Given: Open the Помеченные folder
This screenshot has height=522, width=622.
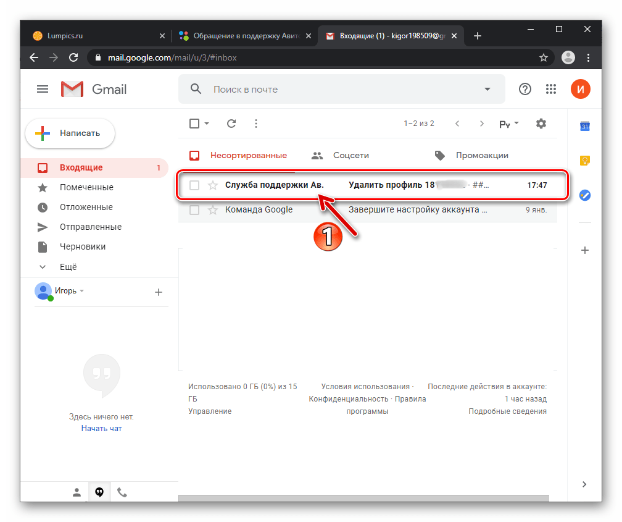Looking at the screenshot, I should [86, 188].
